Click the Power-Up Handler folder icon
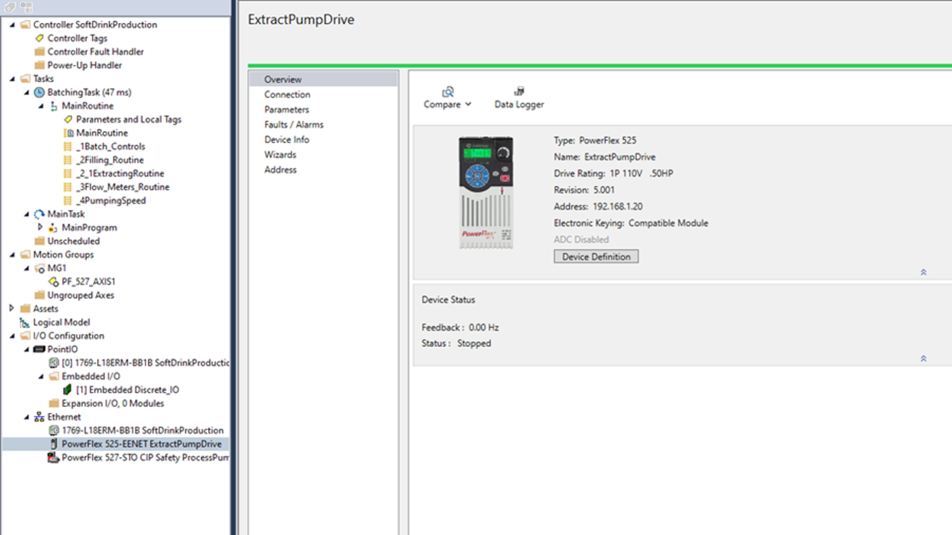The width and height of the screenshot is (952, 535). (40, 65)
